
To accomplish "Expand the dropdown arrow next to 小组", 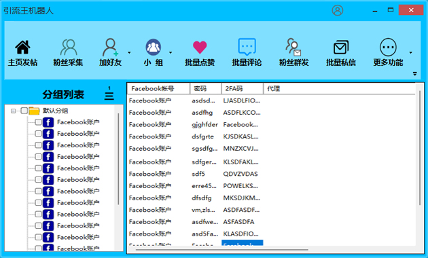I will 171,52.
